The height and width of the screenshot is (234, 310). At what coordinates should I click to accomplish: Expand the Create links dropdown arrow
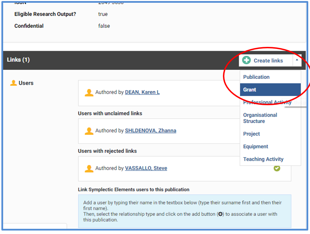point(297,60)
